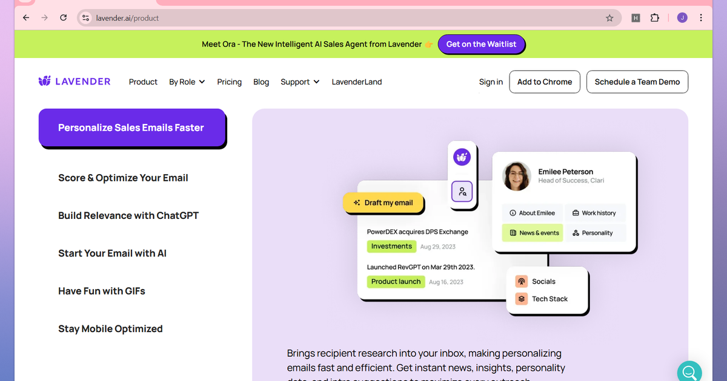
Task: Click Personality chip
Action: (x=595, y=233)
